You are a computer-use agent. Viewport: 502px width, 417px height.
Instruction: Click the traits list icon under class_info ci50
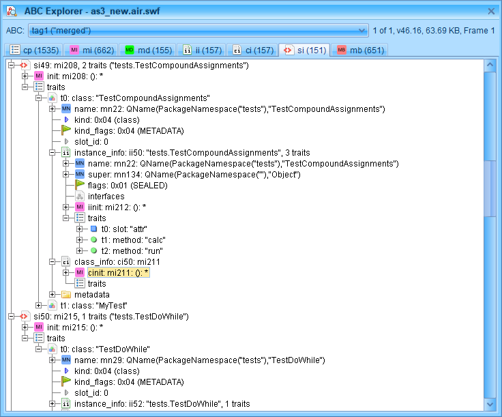click(80, 283)
